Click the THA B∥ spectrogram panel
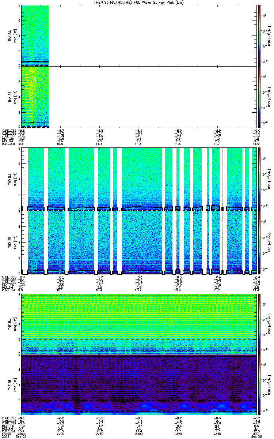 [x=139, y=97]
